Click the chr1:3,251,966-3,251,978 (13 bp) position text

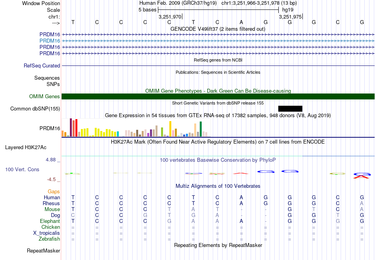259,3
